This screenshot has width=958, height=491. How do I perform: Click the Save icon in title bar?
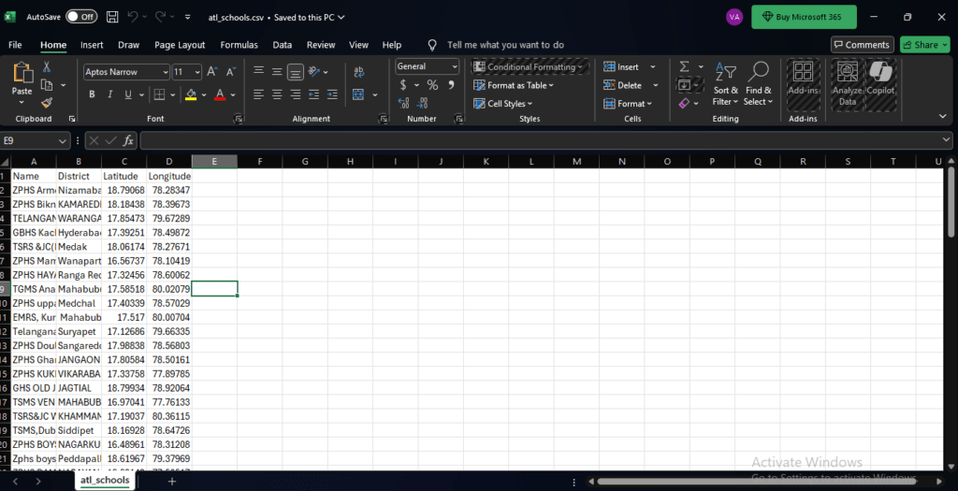tap(112, 17)
